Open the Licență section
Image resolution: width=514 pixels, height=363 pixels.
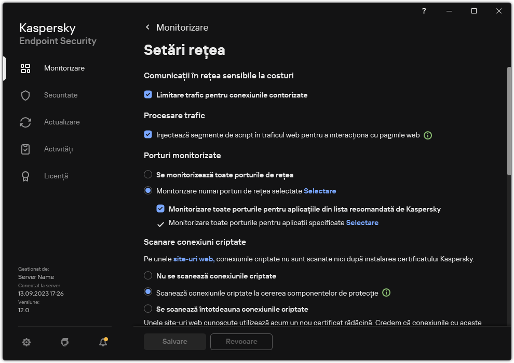(25, 176)
